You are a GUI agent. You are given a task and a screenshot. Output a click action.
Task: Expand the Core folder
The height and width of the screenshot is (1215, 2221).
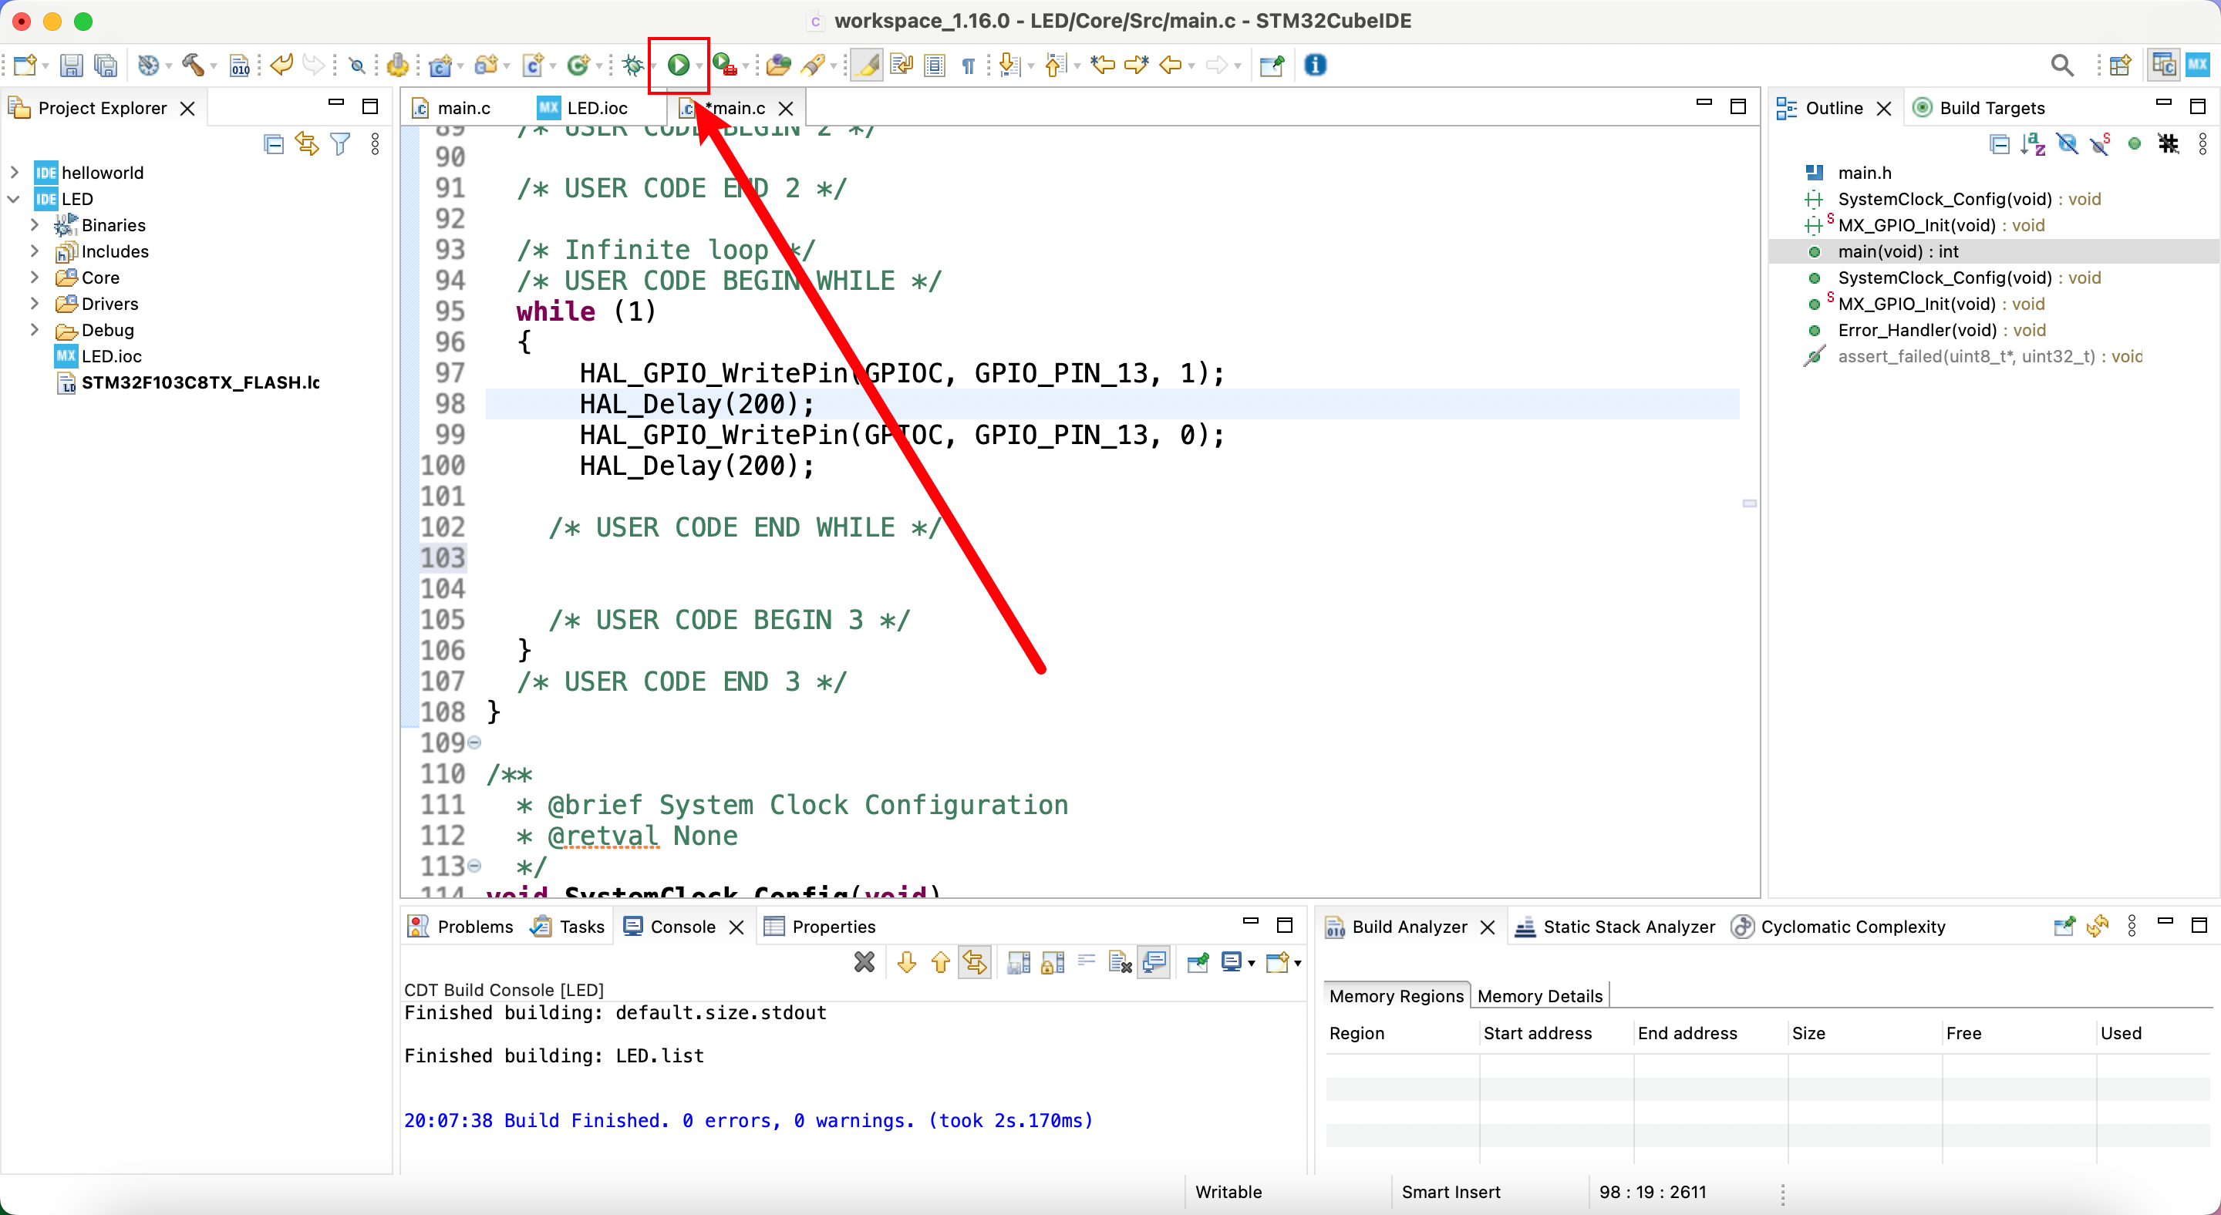click(35, 278)
